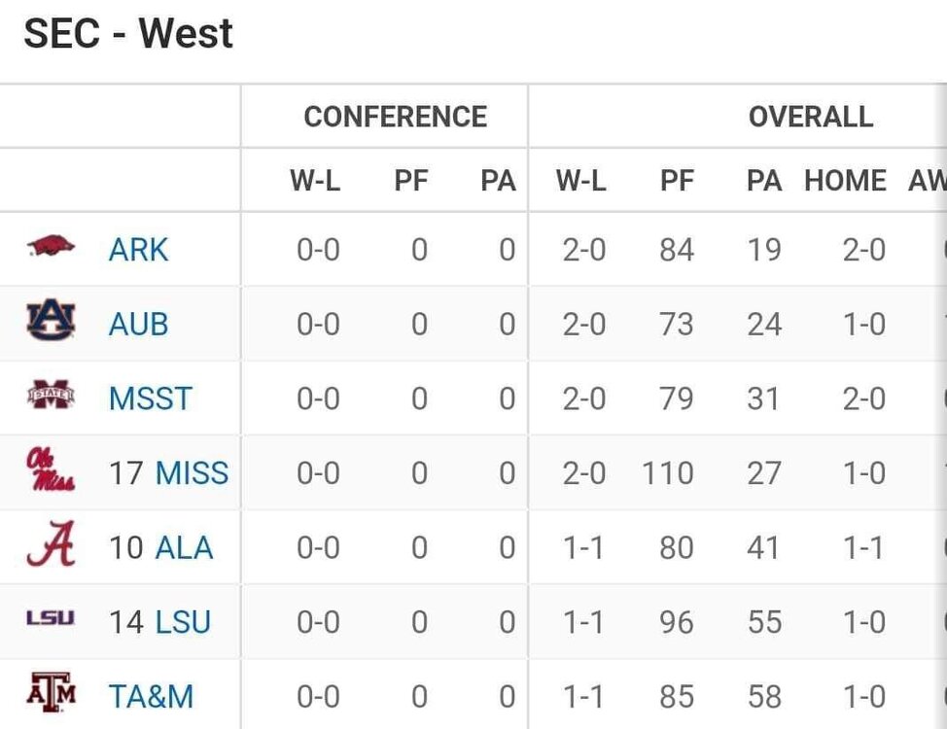Open the ALA team link
The width and height of the screenshot is (947, 729).
click(184, 547)
